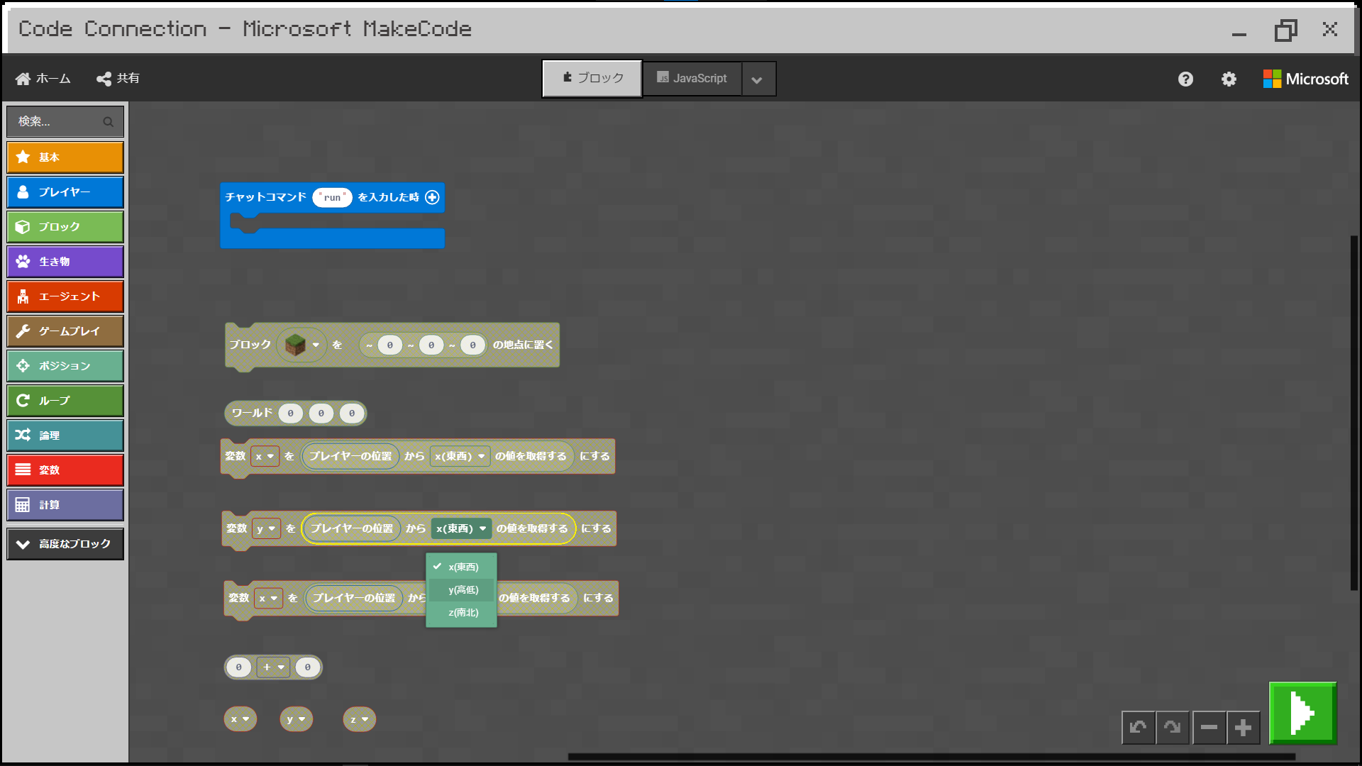Open the standalone z variable dropdown
Image resolution: width=1362 pixels, height=766 pixels.
359,719
